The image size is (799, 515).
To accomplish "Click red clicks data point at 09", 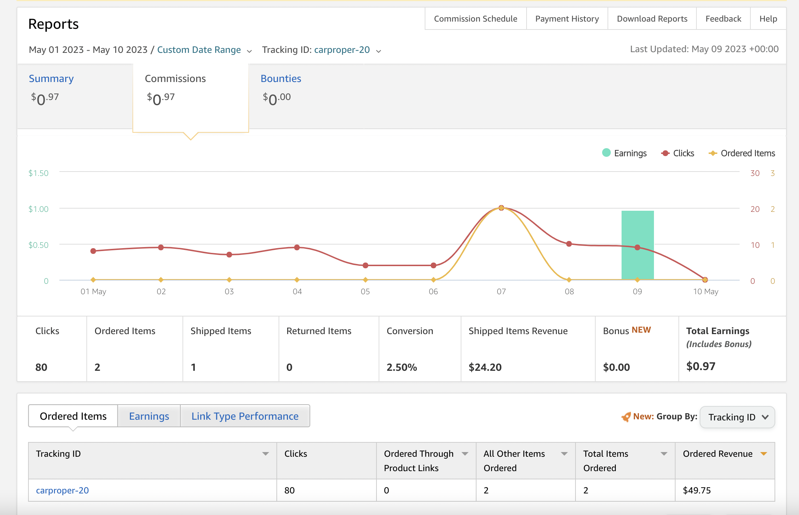I will [x=637, y=247].
